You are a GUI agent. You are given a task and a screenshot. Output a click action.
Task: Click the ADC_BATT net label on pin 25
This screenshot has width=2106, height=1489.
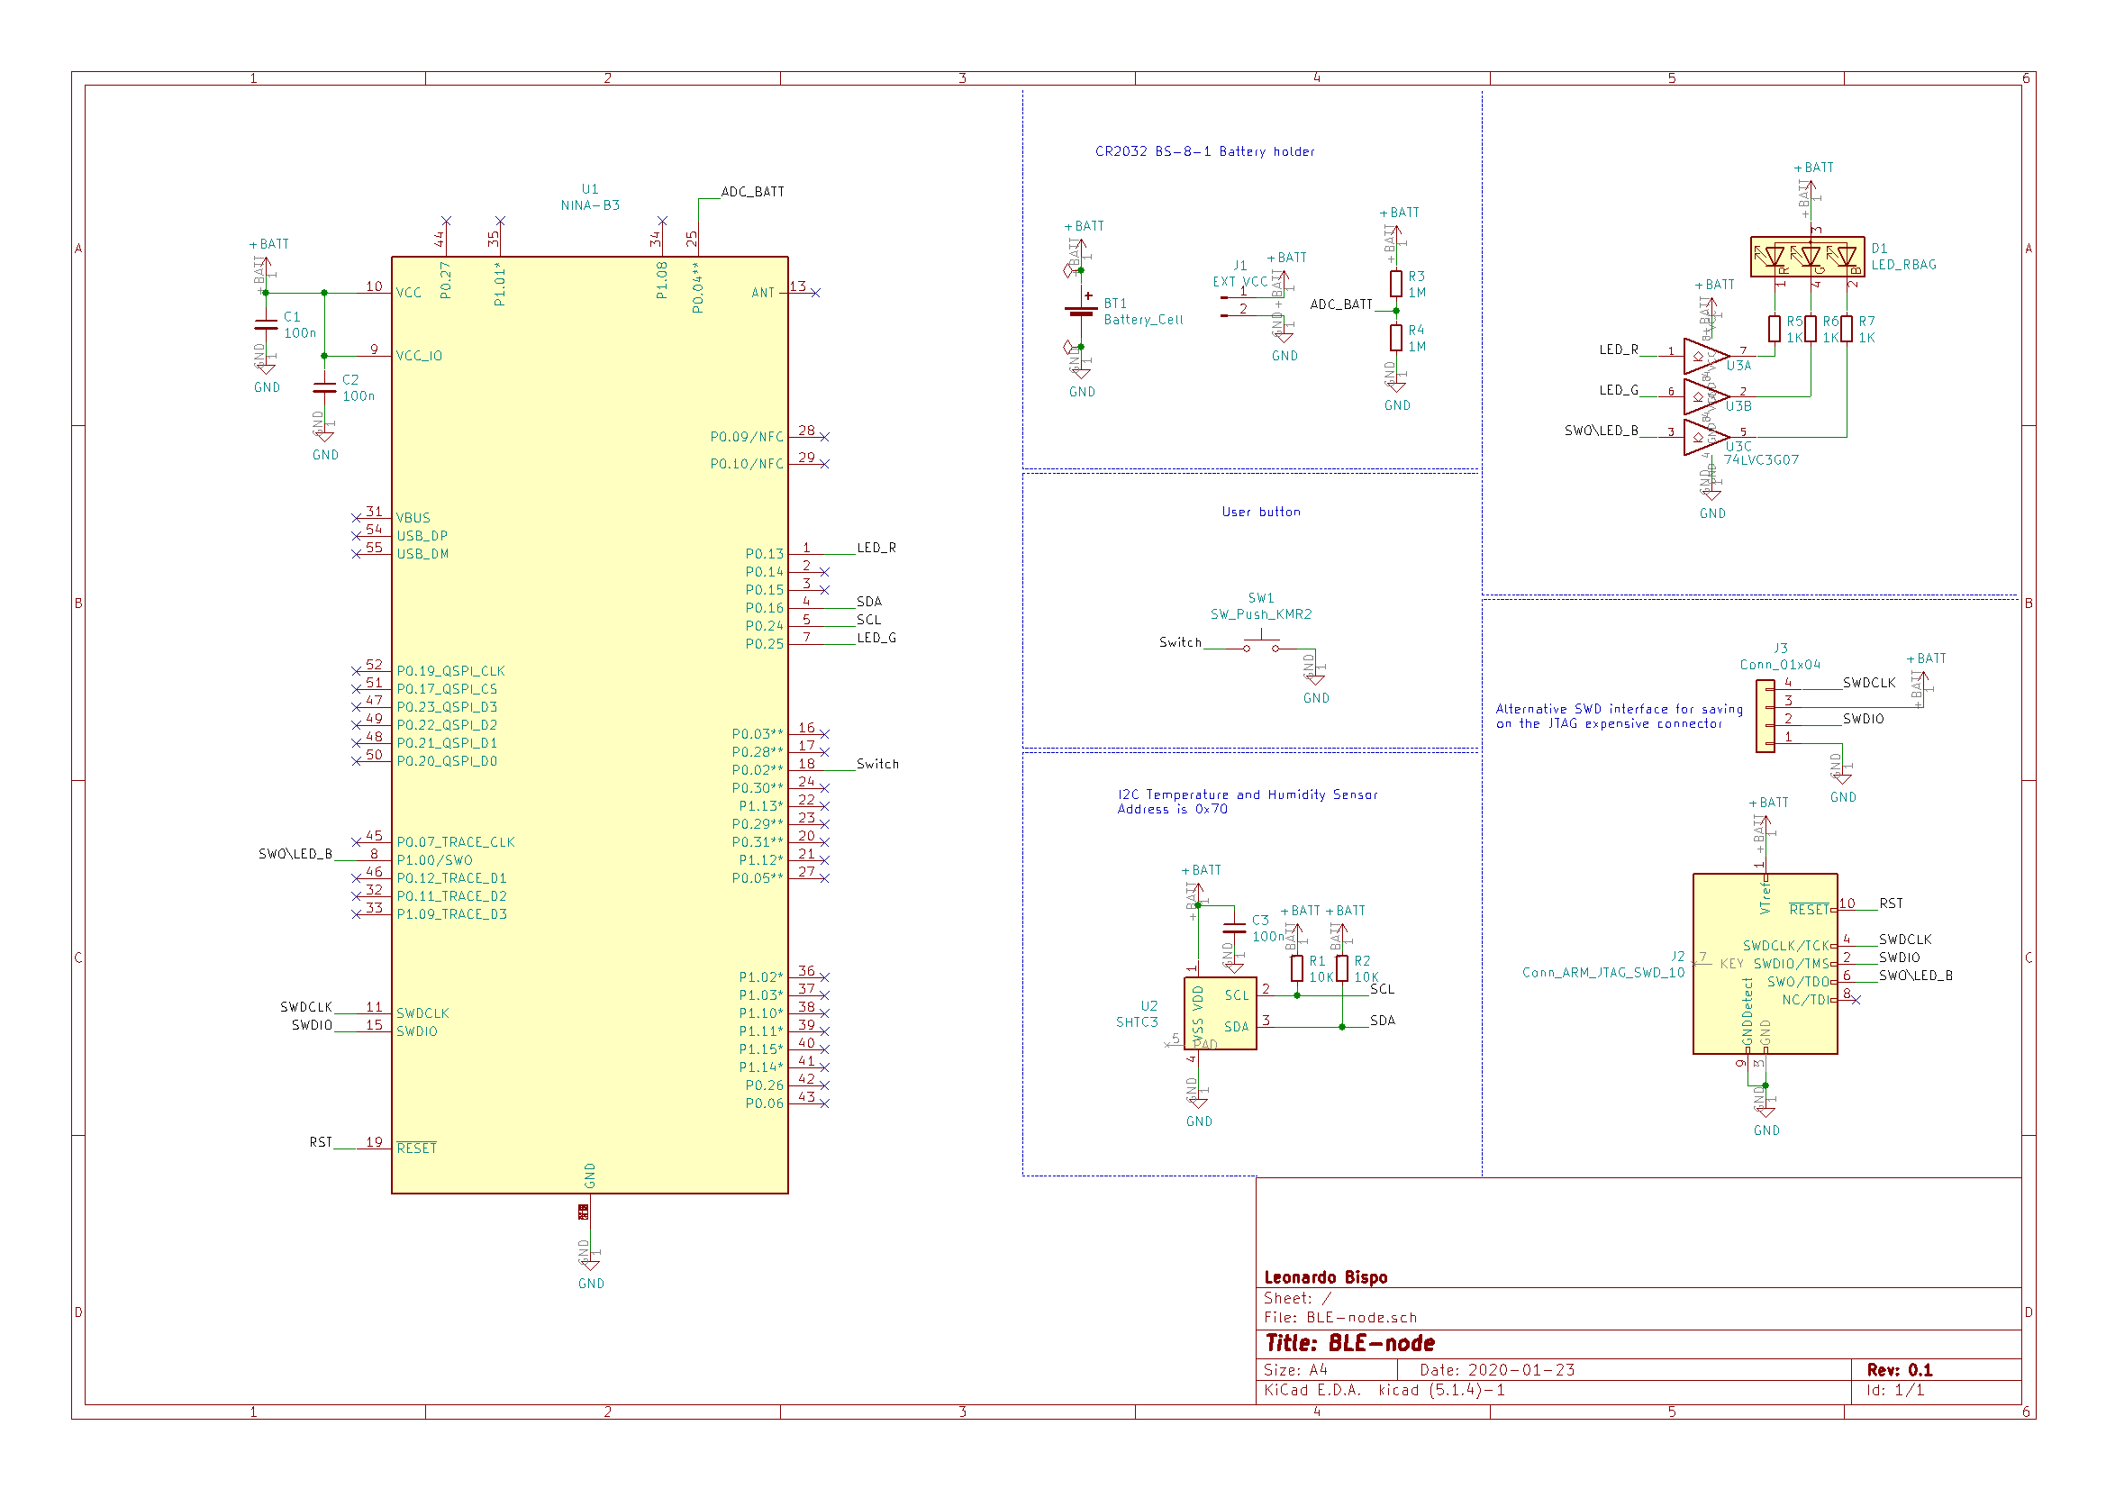[752, 192]
